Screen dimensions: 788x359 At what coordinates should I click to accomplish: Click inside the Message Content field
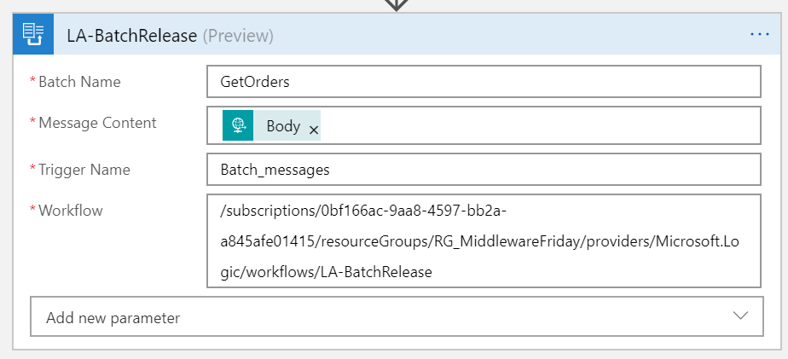[x=484, y=125]
